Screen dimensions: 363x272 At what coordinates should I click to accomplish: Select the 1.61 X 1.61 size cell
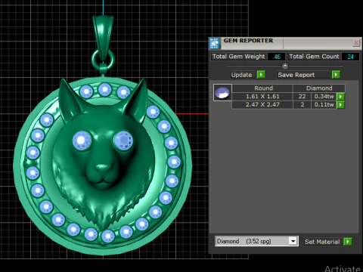click(262, 96)
